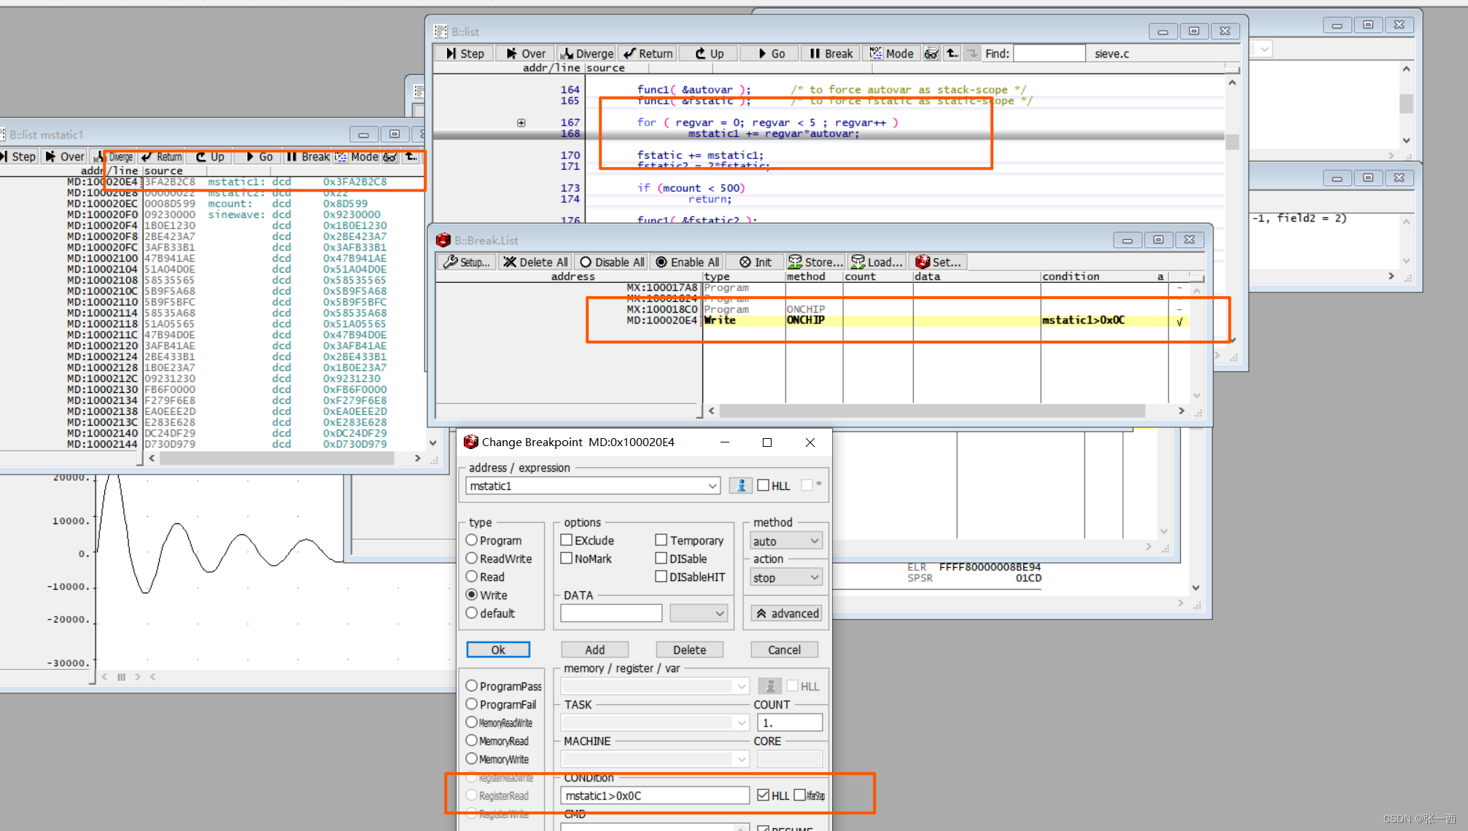Click Over in the B::list window toolbar

pyautogui.click(x=526, y=53)
